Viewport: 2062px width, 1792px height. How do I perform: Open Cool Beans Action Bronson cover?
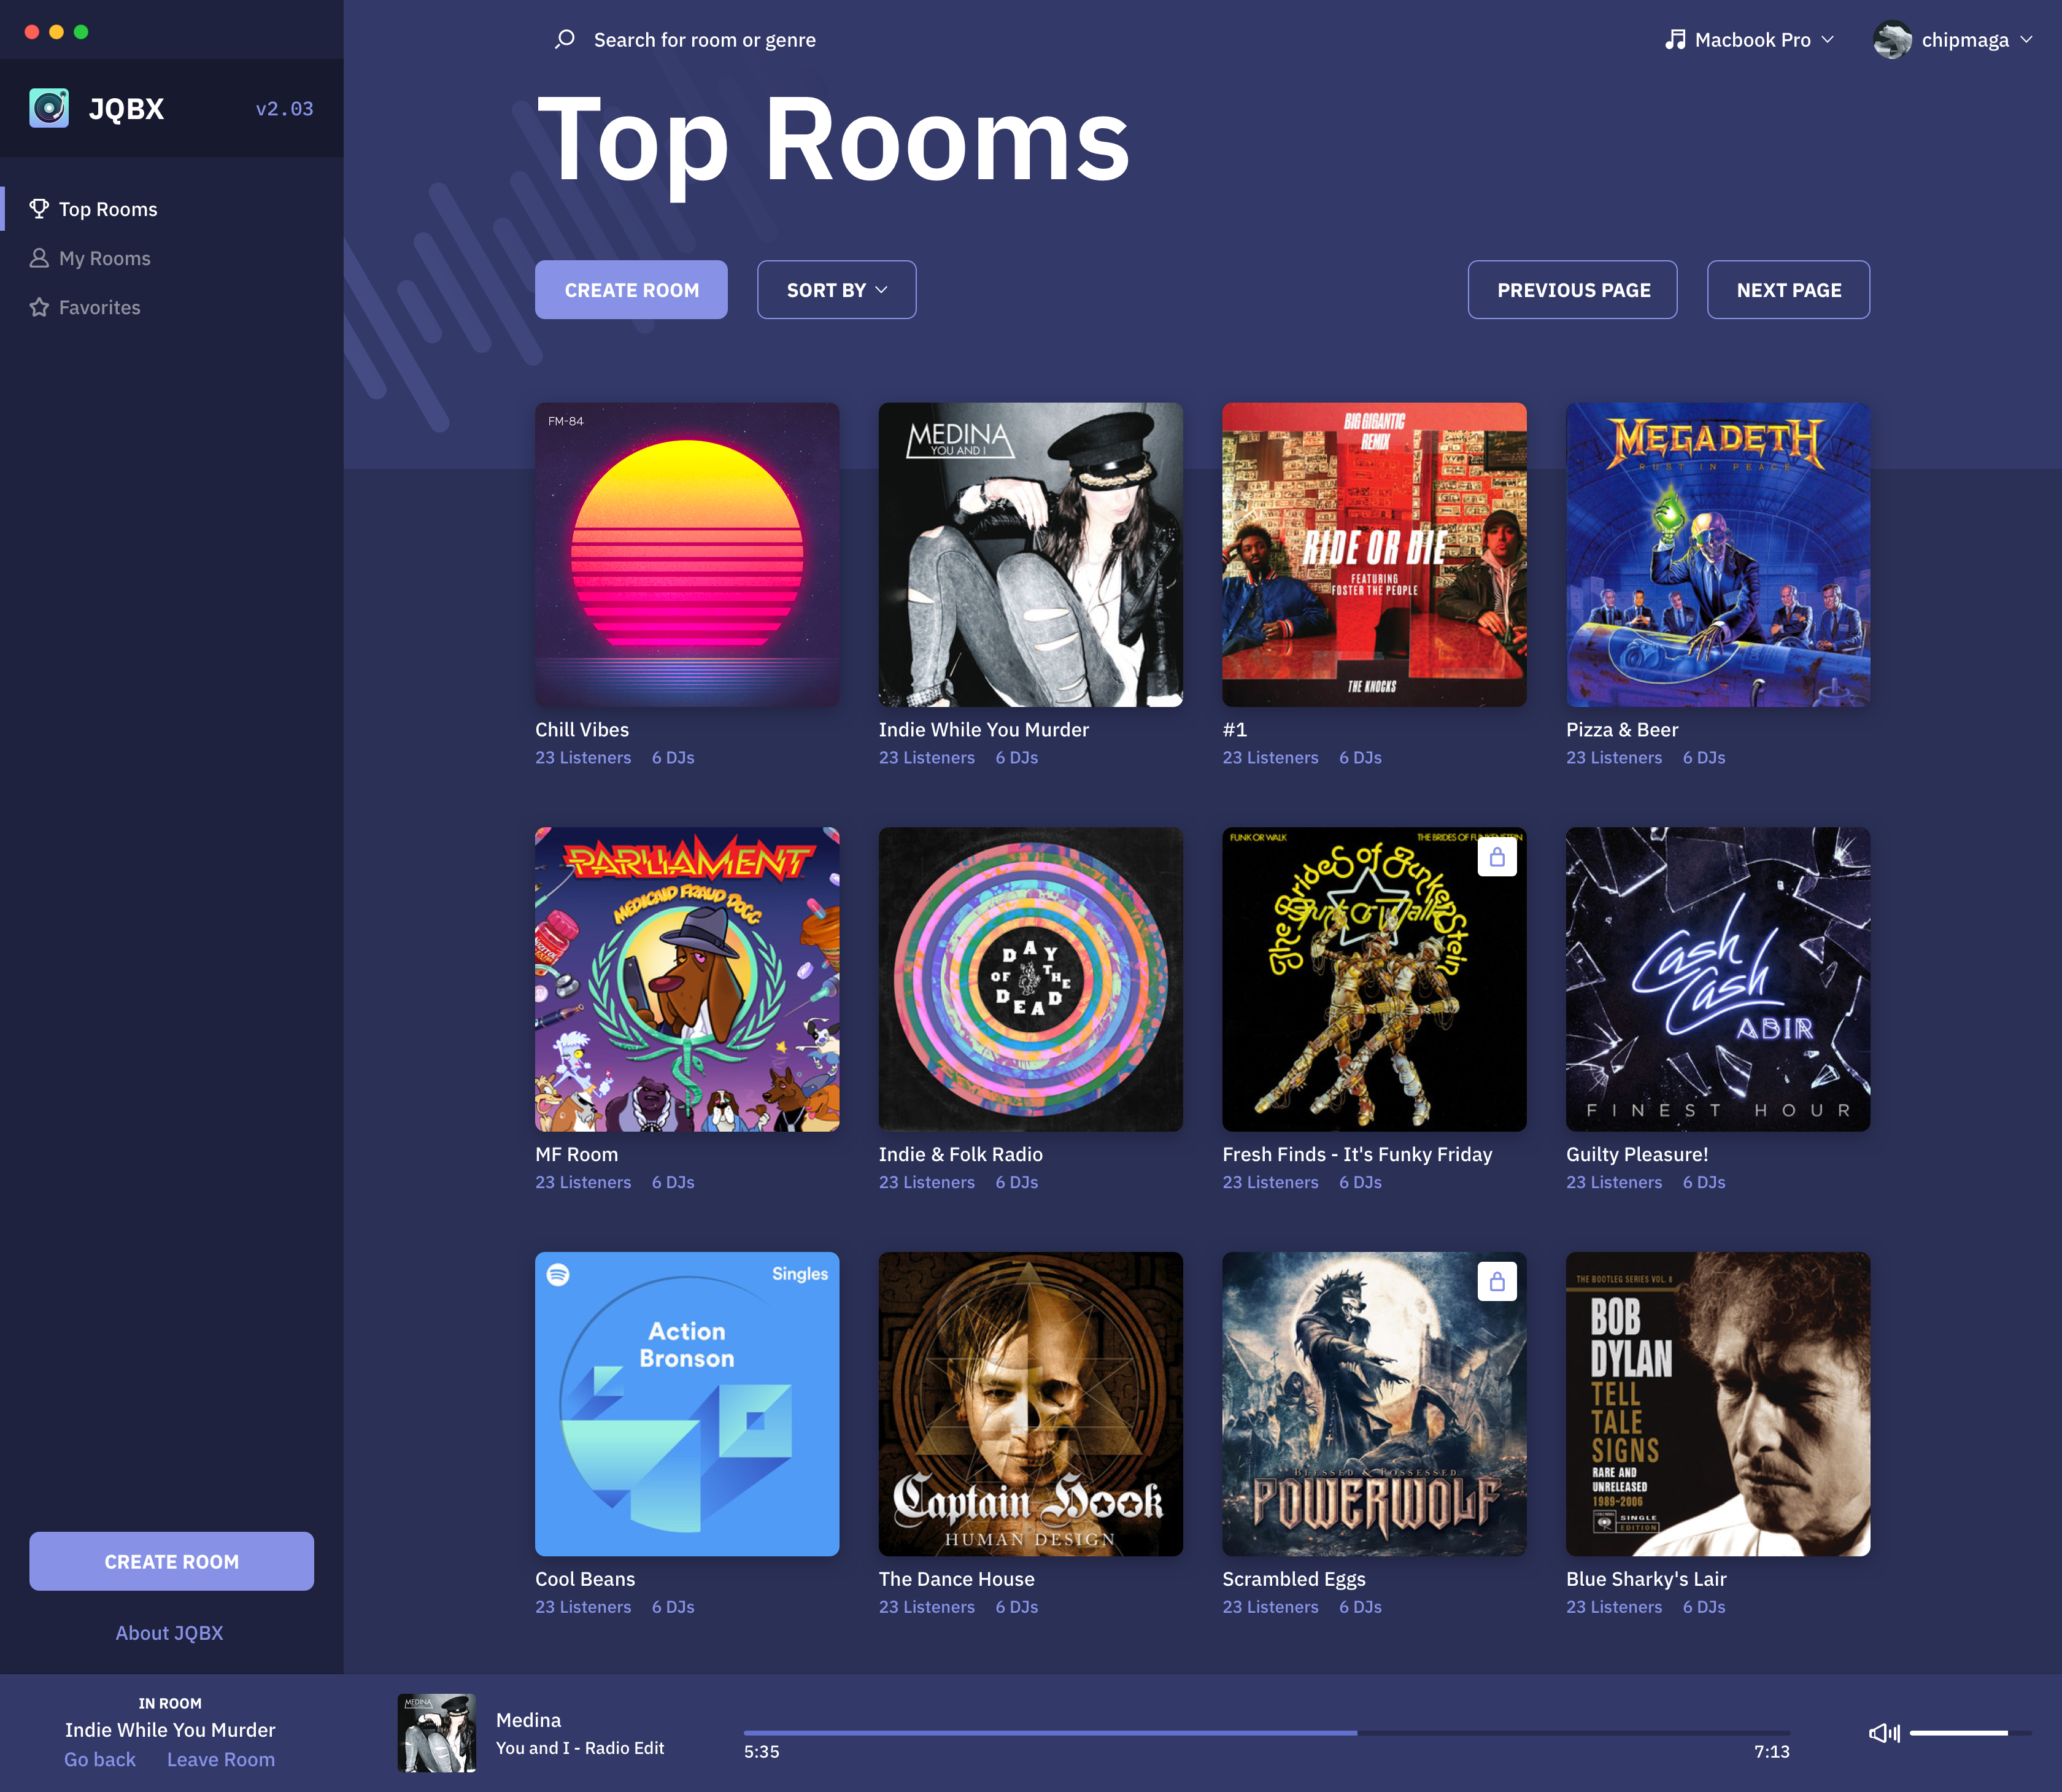[687, 1404]
